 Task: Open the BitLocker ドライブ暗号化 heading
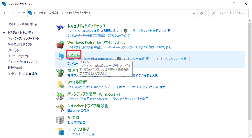(88, 106)
